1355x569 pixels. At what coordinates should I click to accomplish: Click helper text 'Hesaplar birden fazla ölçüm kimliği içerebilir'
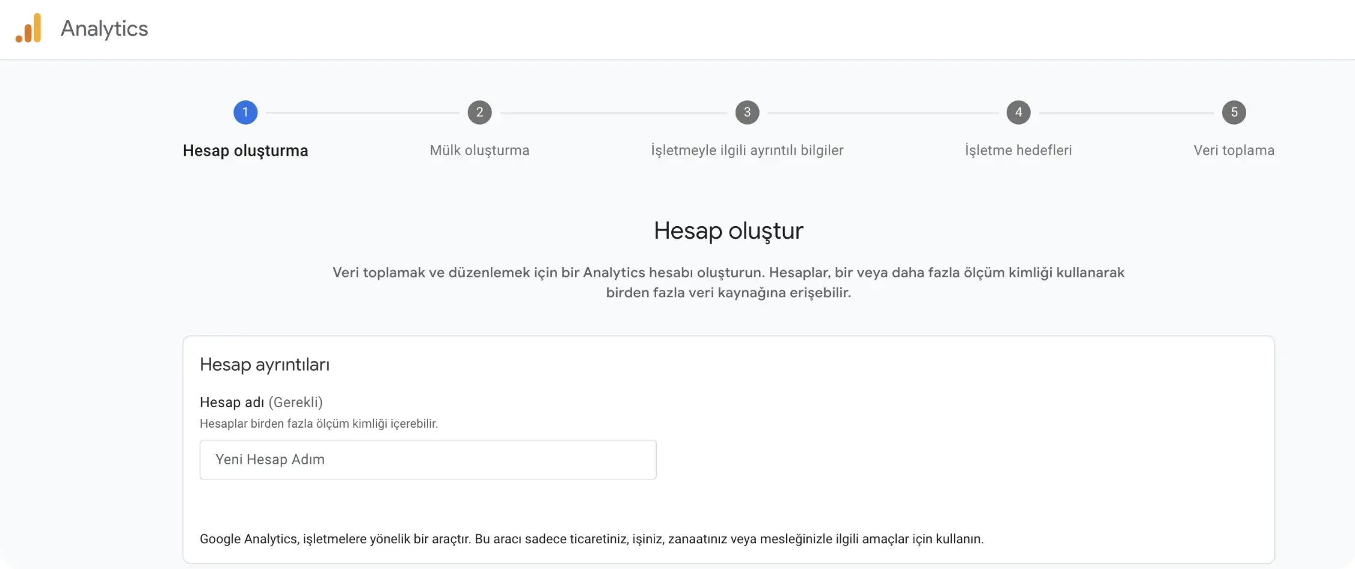click(x=319, y=423)
